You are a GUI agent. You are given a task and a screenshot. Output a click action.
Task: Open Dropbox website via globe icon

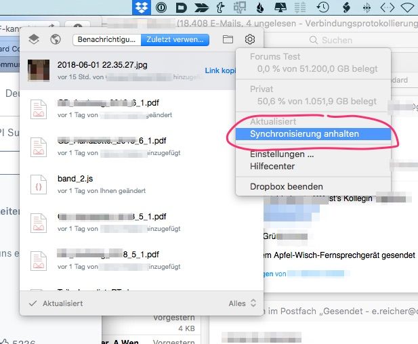pos(56,39)
